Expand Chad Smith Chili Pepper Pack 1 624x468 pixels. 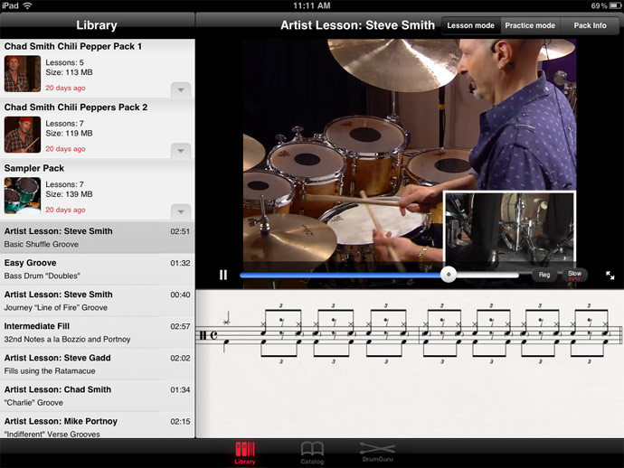[x=181, y=89]
